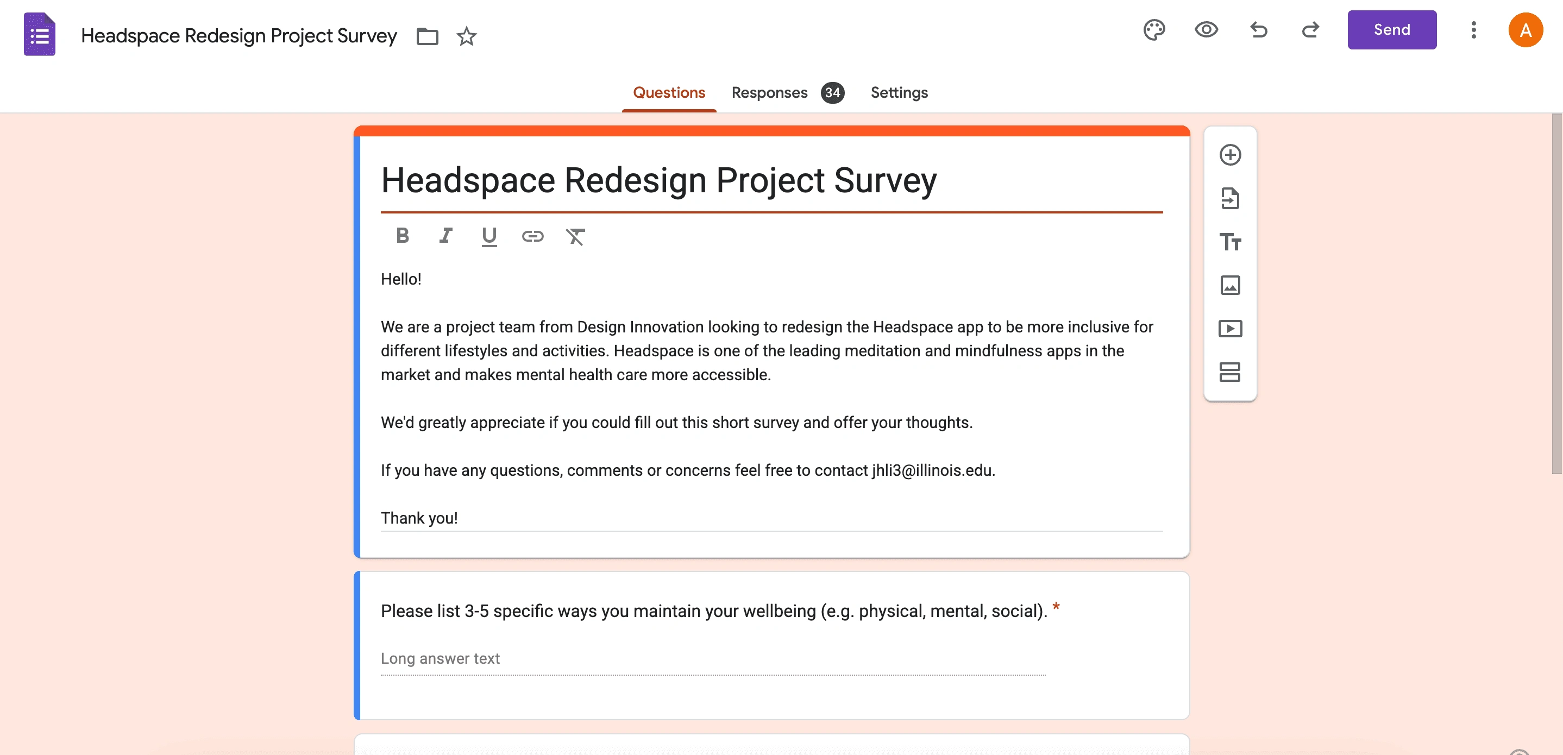1563x755 pixels.
Task: Add a title and description block
Action: pyautogui.click(x=1230, y=242)
